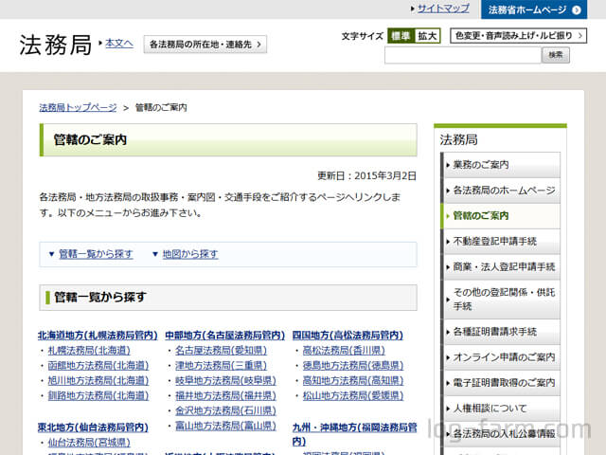The width and height of the screenshot is (606, 455).
Task: Open 徳島地方法務局(徳島県) link
Action: pos(353,366)
